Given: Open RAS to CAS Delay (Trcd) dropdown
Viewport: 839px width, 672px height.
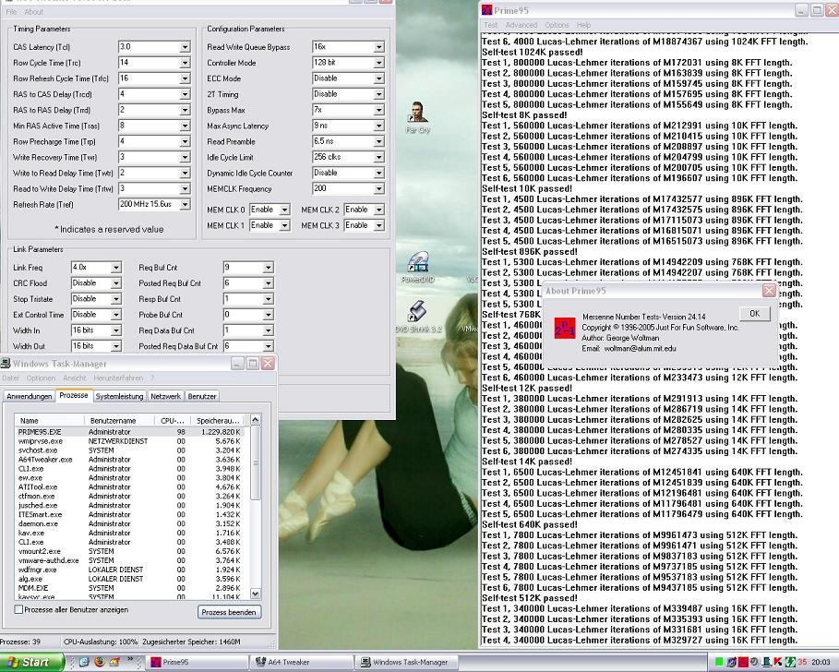Looking at the screenshot, I should [185, 94].
